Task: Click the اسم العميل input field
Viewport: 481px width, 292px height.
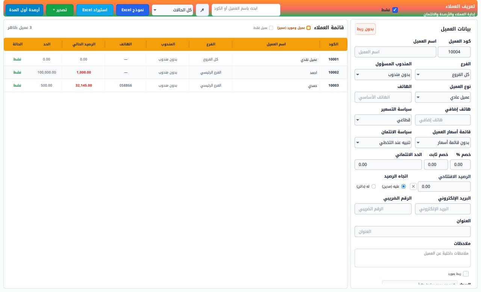Action: (395, 52)
